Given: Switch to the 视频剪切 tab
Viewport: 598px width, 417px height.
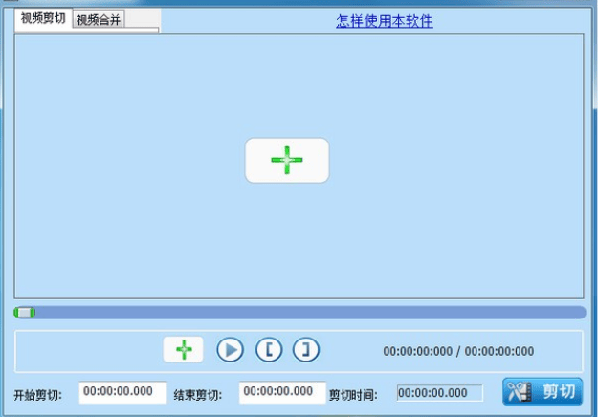Looking at the screenshot, I should [x=43, y=18].
